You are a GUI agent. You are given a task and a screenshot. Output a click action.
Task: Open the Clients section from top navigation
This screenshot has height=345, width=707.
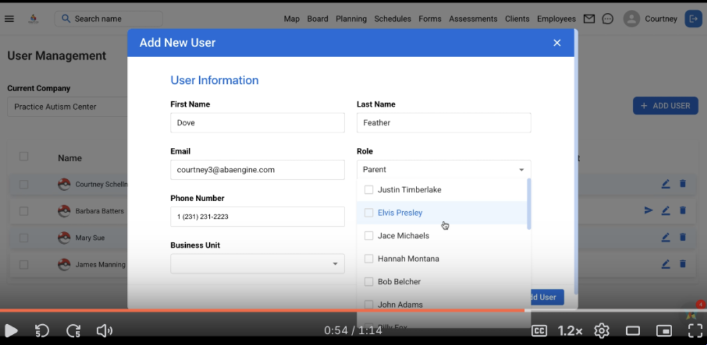517,18
